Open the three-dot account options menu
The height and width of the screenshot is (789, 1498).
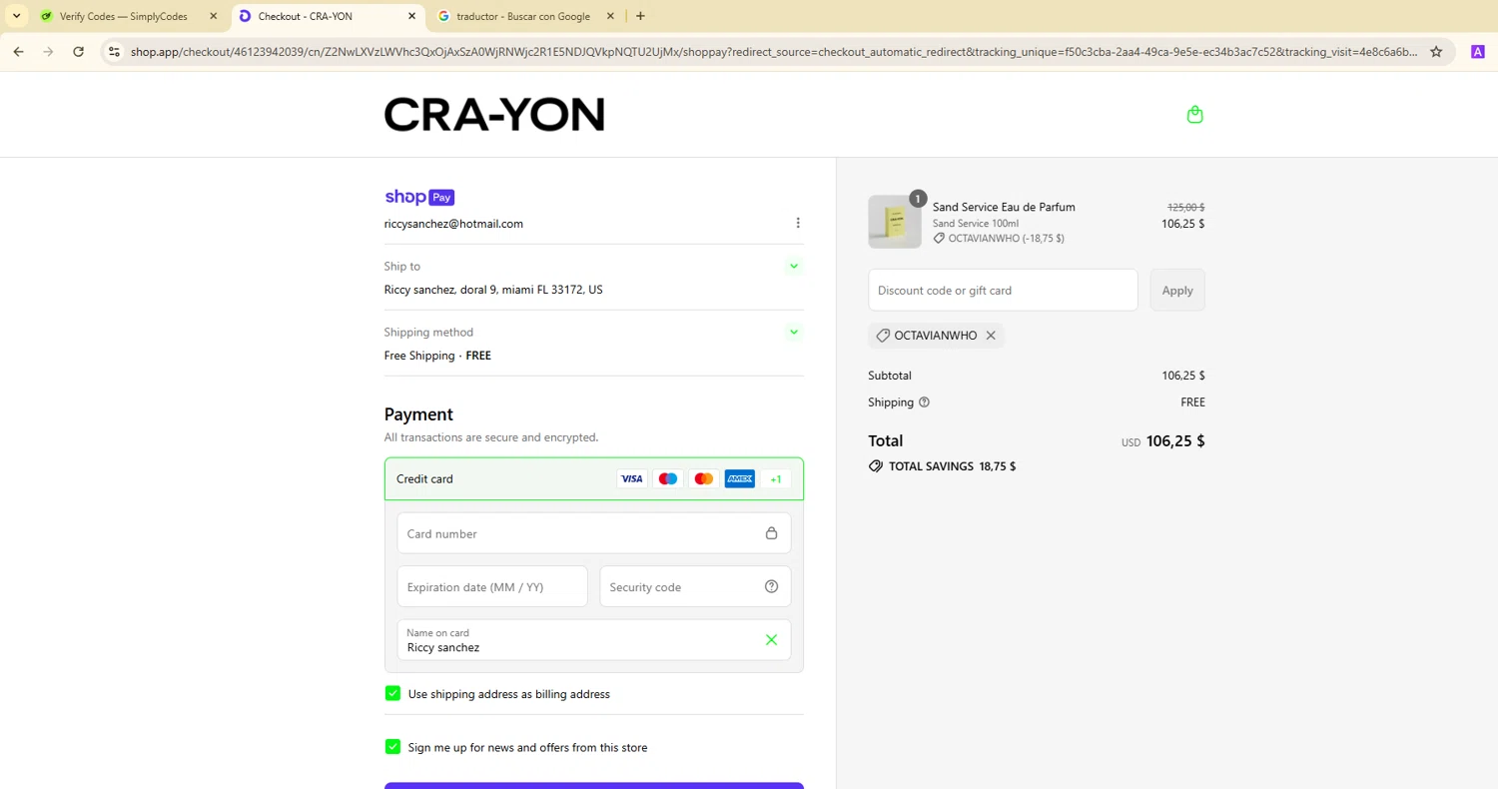(798, 223)
